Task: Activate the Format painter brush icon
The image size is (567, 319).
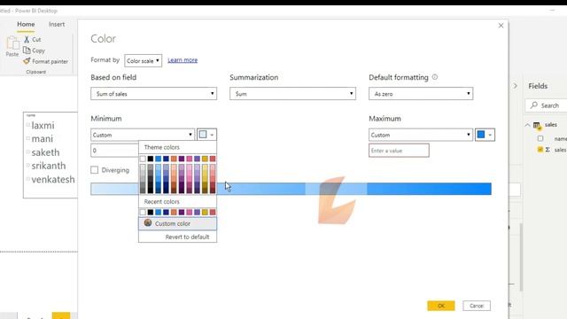Action: [x=27, y=61]
